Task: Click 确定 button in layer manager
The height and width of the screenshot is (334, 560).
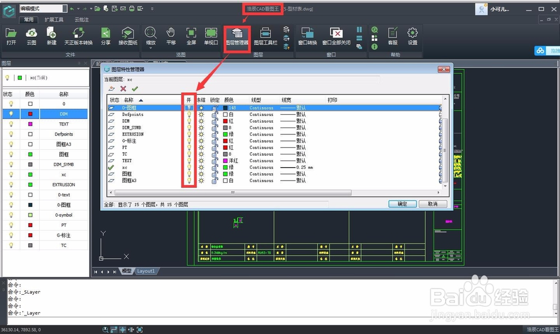Action: (403, 204)
